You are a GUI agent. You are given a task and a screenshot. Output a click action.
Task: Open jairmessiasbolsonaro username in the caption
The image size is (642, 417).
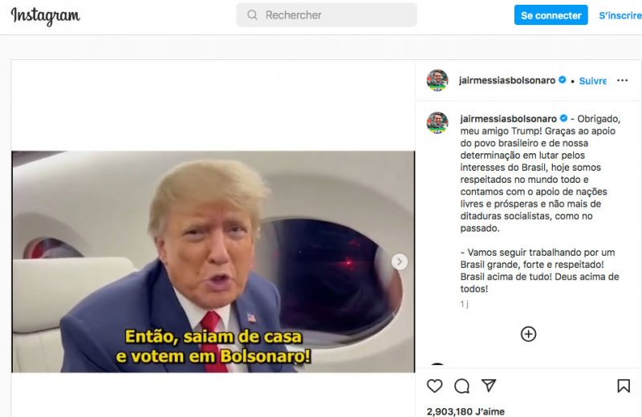[x=508, y=119]
